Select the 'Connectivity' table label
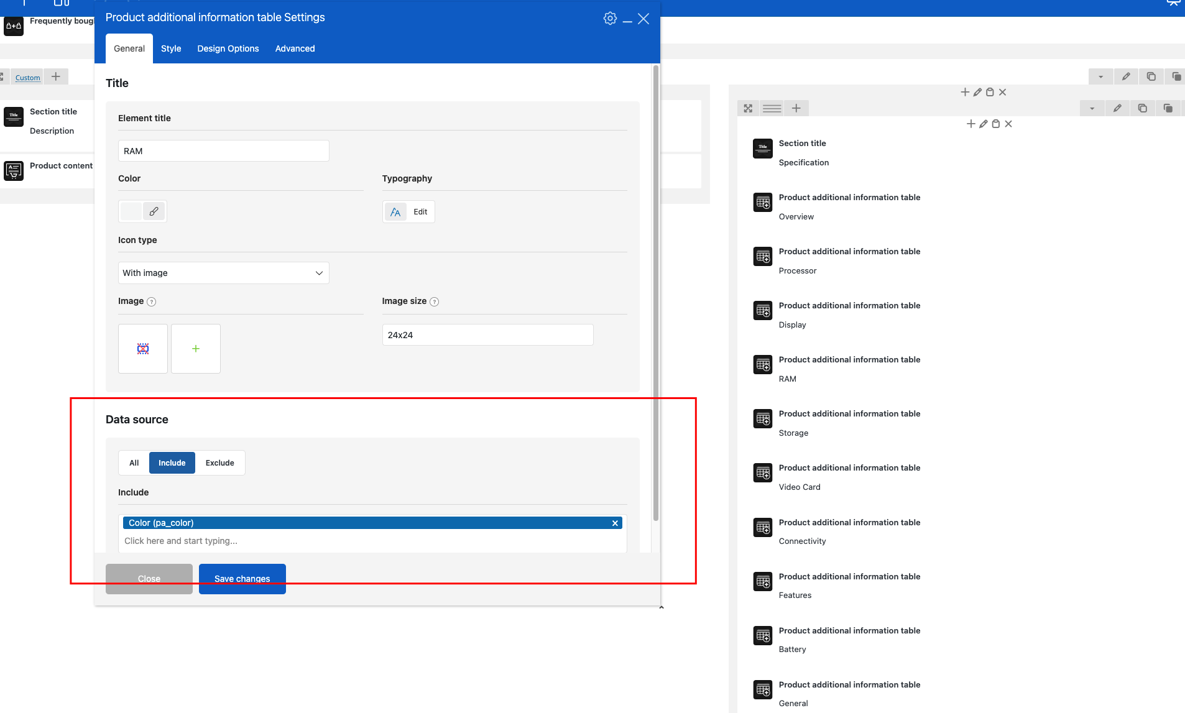 click(x=803, y=541)
